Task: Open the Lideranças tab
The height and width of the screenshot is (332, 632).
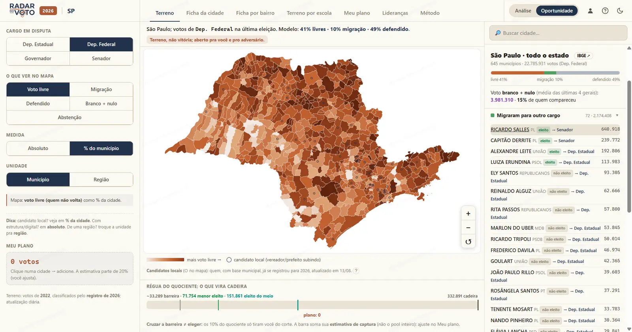Action: 395,13
